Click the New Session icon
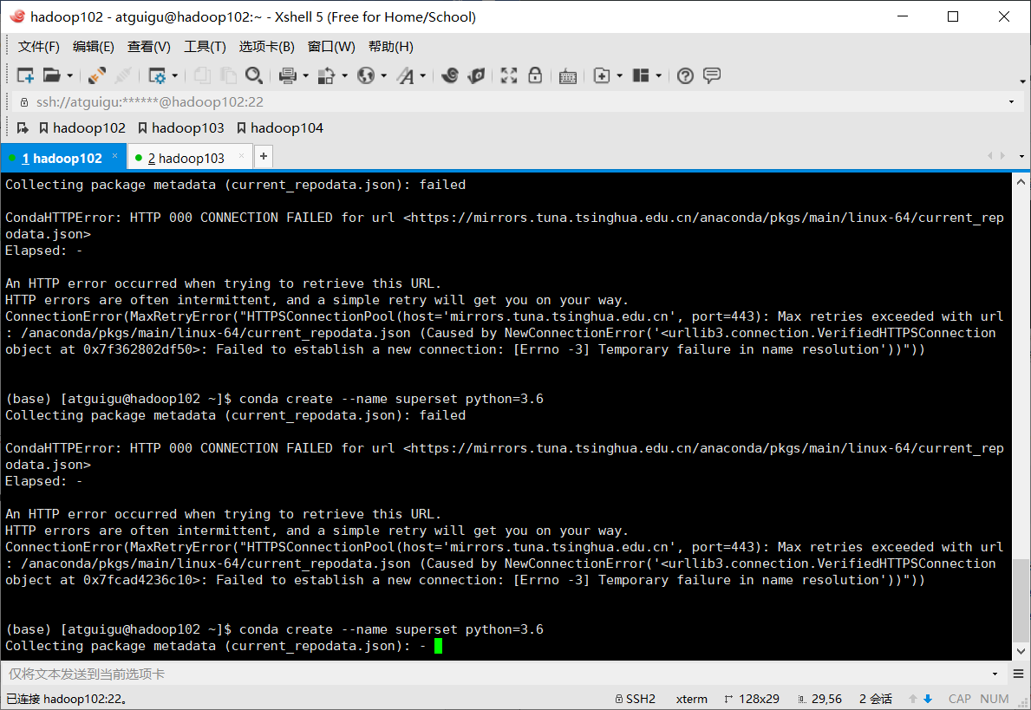Image resolution: width=1031 pixels, height=710 pixels. coord(25,75)
